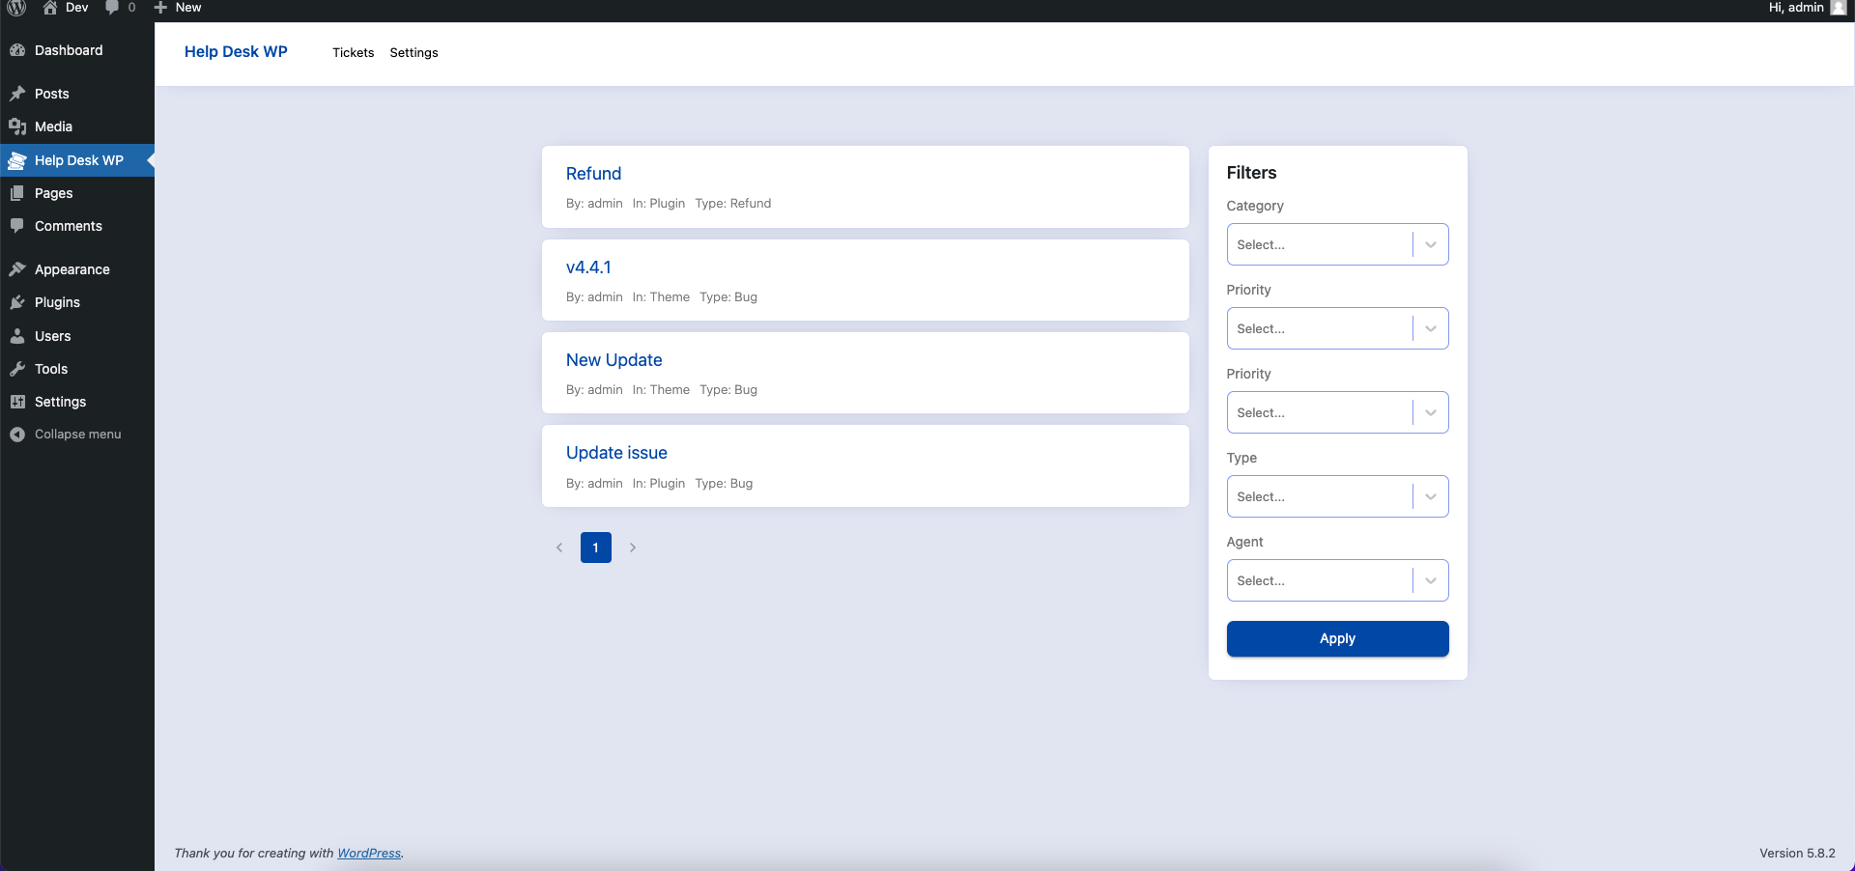Click the Comments speech bubble sidebar icon
Image resolution: width=1855 pixels, height=871 pixels.
coord(17,226)
